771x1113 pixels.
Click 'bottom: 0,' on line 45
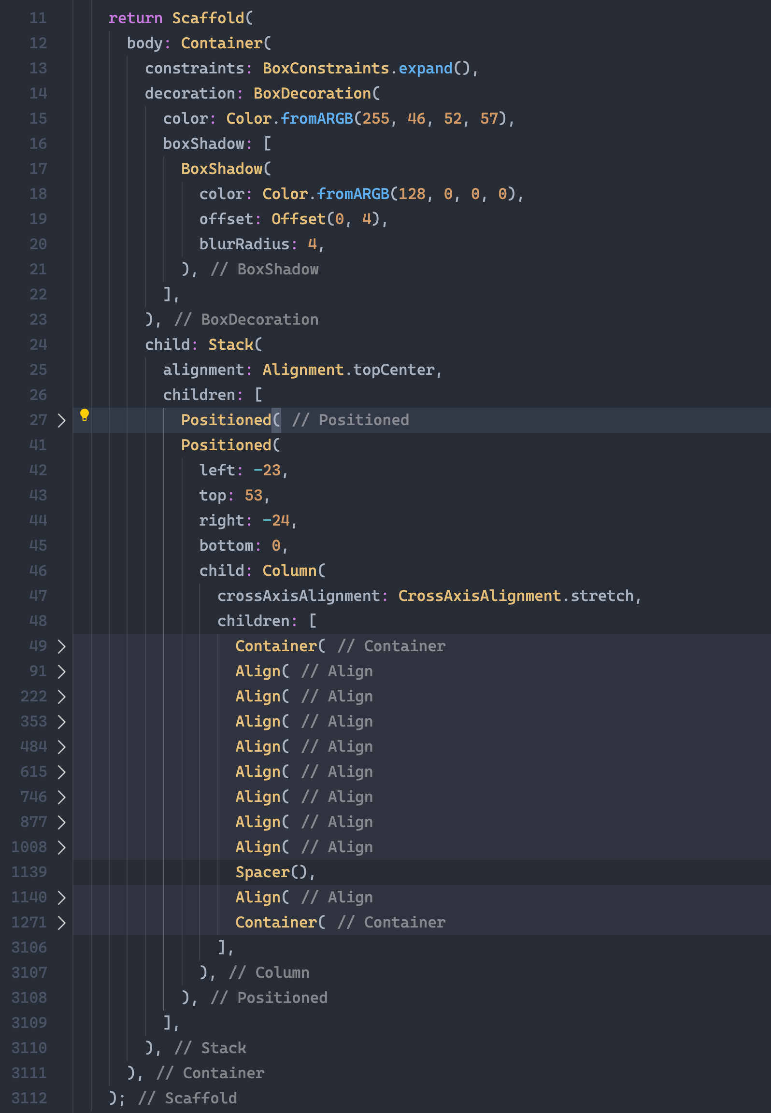(x=244, y=546)
